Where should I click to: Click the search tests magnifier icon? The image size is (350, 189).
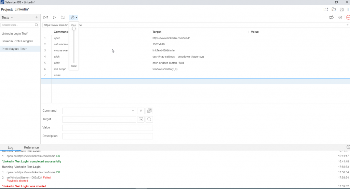(x=37, y=25)
